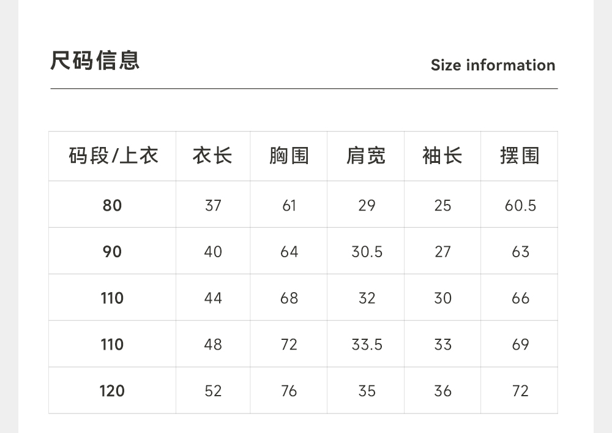Click the 33.5 shoulder width cell
The image size is (612, 433).
[367, 345]
